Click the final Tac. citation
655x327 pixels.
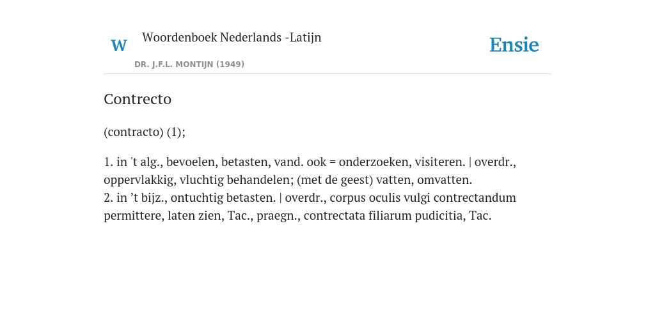480,216
